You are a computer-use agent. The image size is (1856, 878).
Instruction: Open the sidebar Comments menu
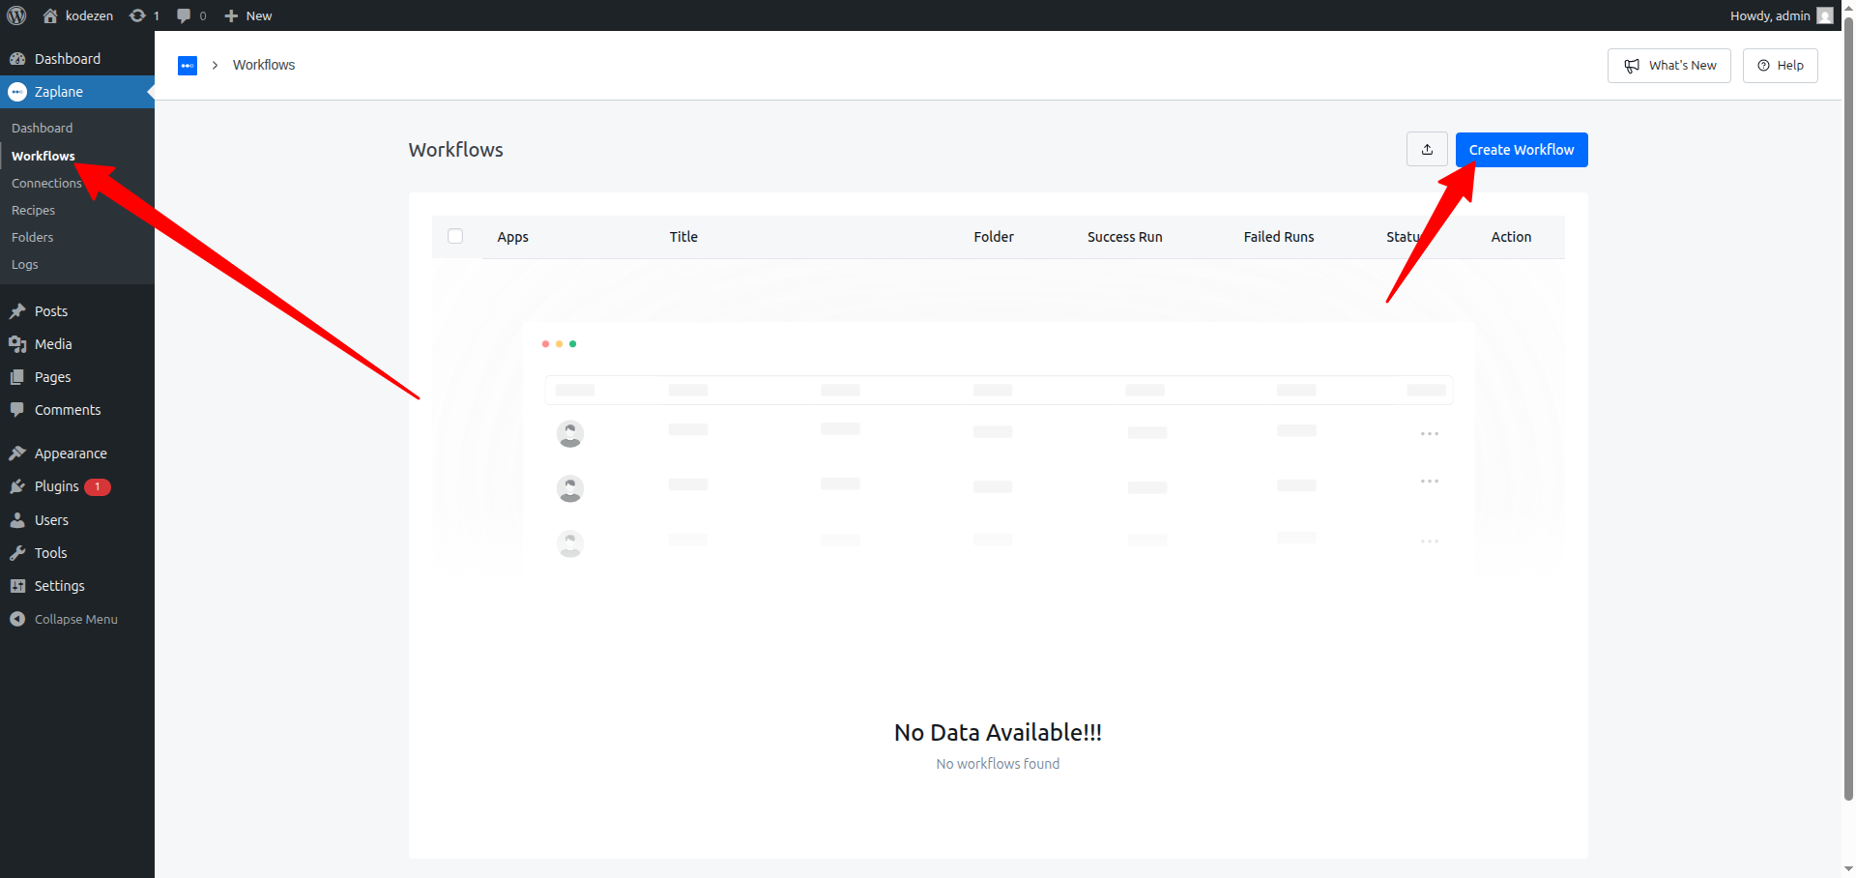pos(77,410)
